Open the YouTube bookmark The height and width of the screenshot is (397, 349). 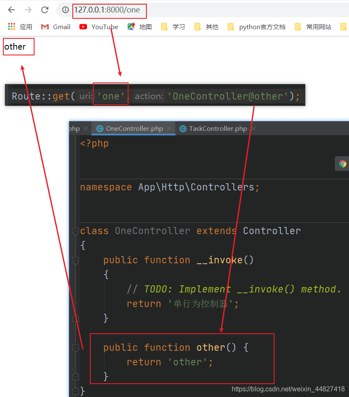coord(99,27)
